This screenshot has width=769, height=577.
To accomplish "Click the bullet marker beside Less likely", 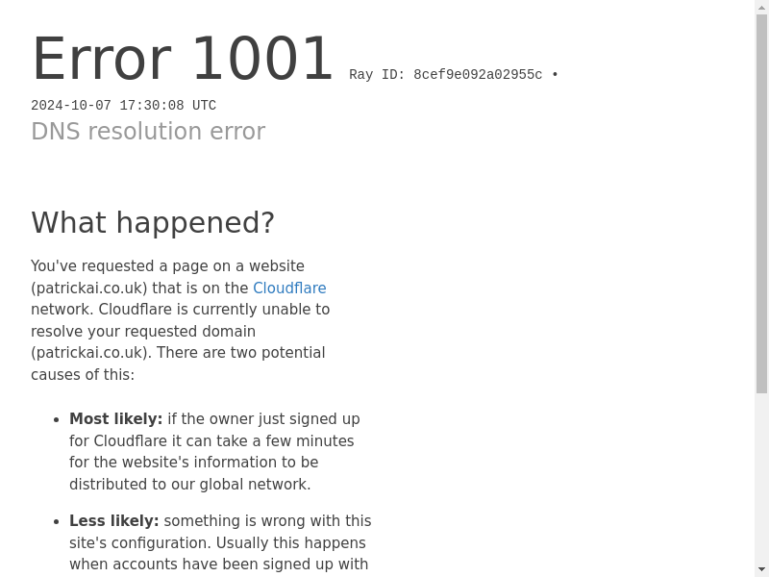I will tap(57, 521).
